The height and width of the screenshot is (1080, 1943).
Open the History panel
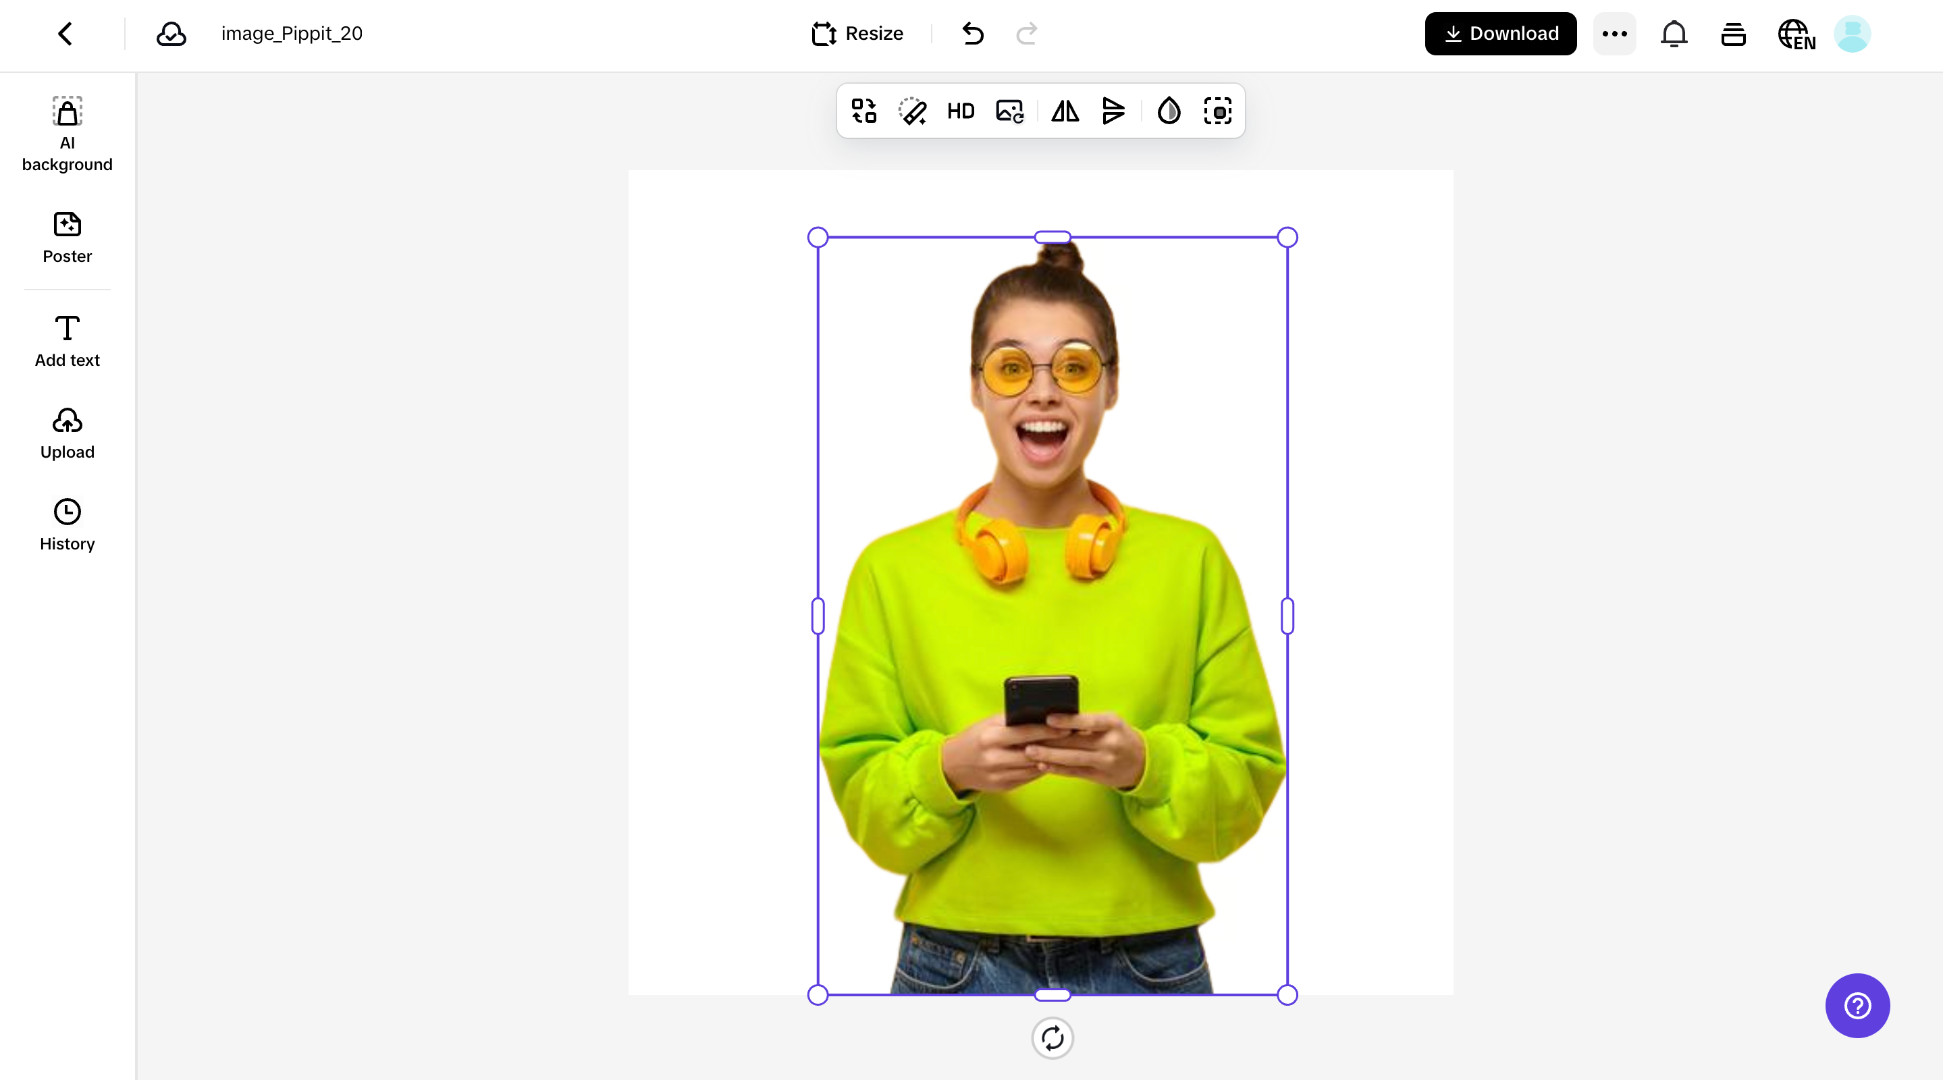[66, 524]
